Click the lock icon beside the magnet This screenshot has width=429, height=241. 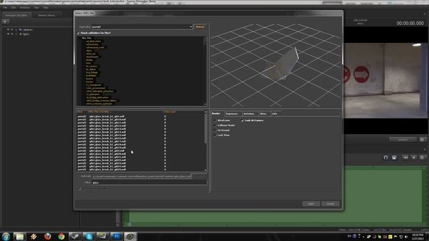tap(394, 158)
